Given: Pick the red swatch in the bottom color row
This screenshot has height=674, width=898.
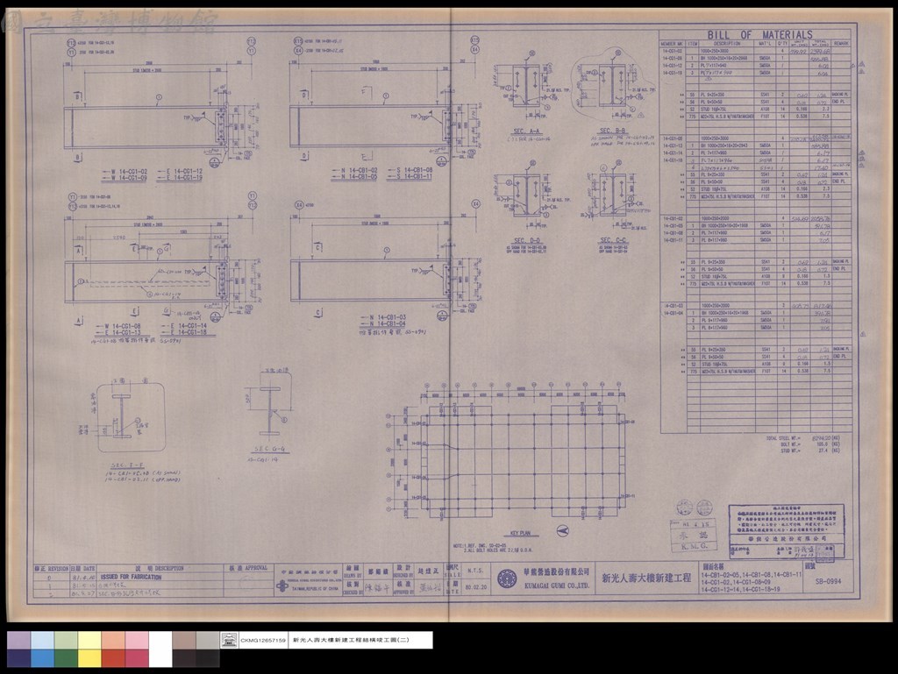Looking at the screenshot, I should pos(113,658).
